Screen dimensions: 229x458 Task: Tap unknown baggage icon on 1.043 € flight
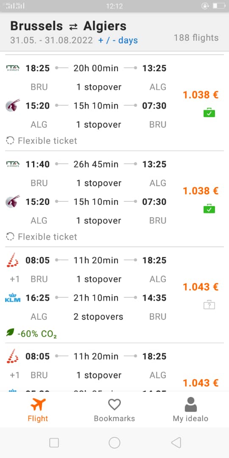(x=209, y=305)
